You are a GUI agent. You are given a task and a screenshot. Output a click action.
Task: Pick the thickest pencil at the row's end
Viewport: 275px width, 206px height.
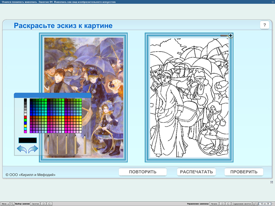point(85,145)
